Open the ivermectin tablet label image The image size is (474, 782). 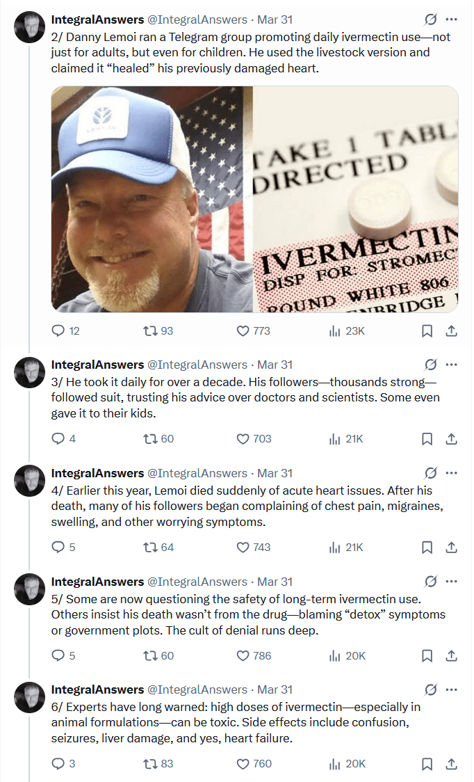(356, 199)
